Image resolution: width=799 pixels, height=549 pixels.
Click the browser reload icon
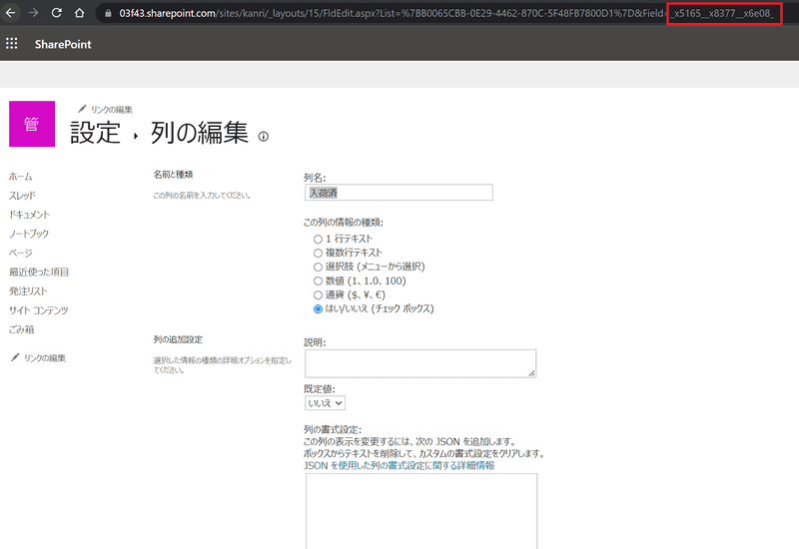pyautogui.click(x=55, y=14)
